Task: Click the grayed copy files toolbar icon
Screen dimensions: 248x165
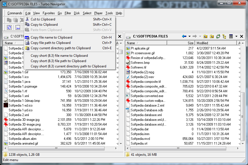Action: coord(9,20)
